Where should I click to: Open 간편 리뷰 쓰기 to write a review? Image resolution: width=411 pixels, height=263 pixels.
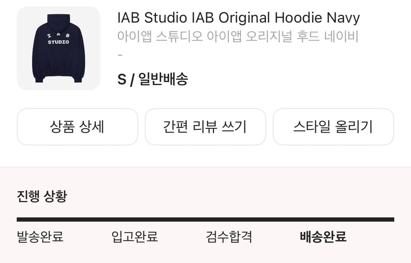(205, 127)
